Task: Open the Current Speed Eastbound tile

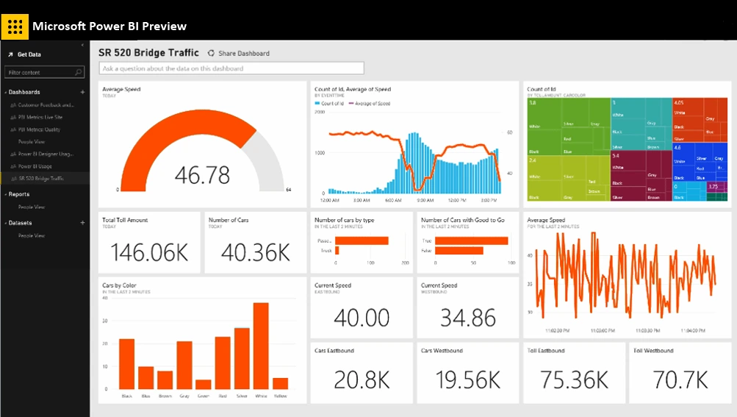Action: click(362, 308)
